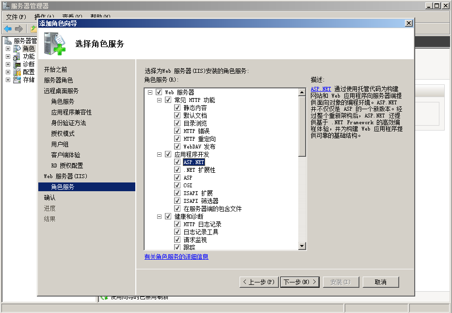Uncheck the Web 服务器 checkbox
452x313 pixels.
pyautogui.click(x=159, y=92)
